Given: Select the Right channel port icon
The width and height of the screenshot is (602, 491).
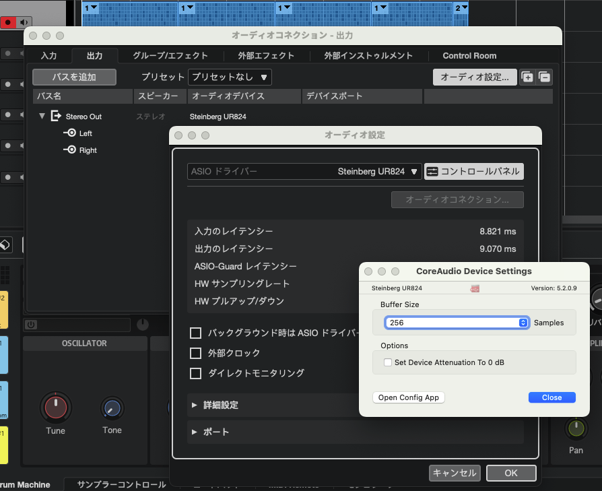Looking at the screenshot, I should click(70, 150).
